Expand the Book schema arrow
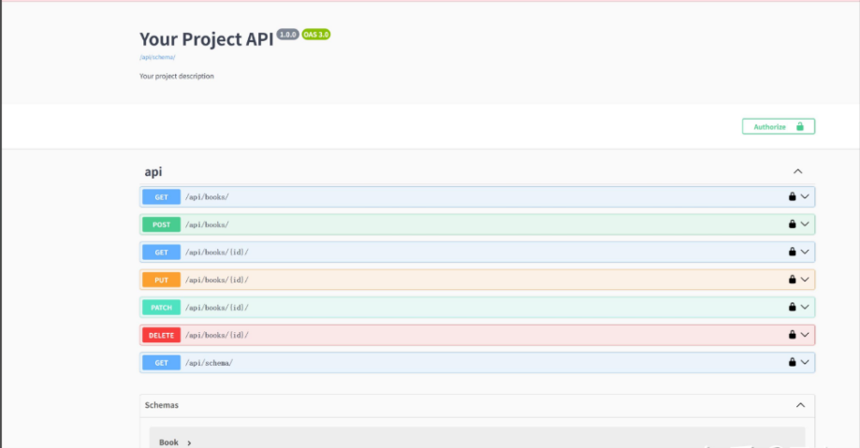Screen dimensions: 860x448 point(189,442)
